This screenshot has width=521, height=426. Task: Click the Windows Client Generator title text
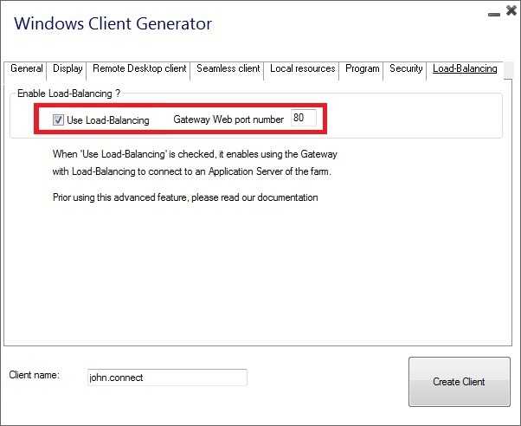pos(113,23)
